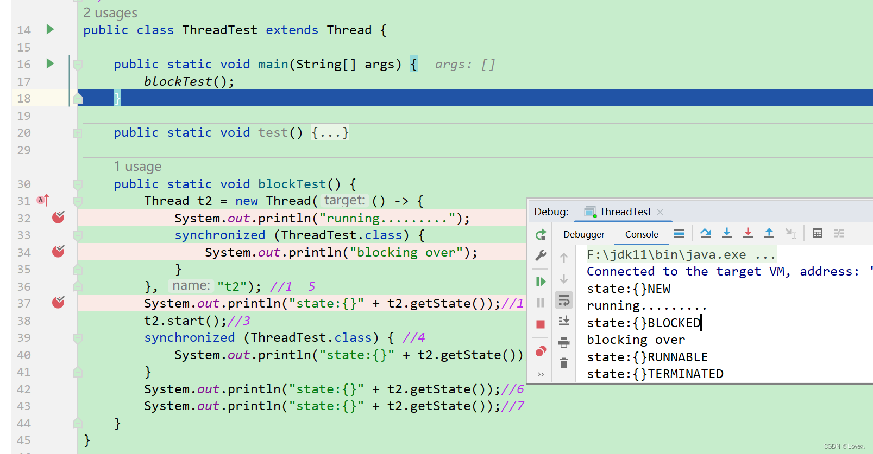Image resolution: width=873 pixels, height=454 pixels.
Task: Run main method via line 16 gutter arrow
Action: click(x=50, y=63)
